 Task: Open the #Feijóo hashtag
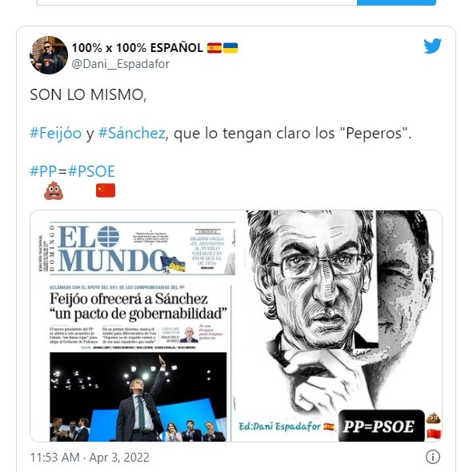click(x=56, y=133)
